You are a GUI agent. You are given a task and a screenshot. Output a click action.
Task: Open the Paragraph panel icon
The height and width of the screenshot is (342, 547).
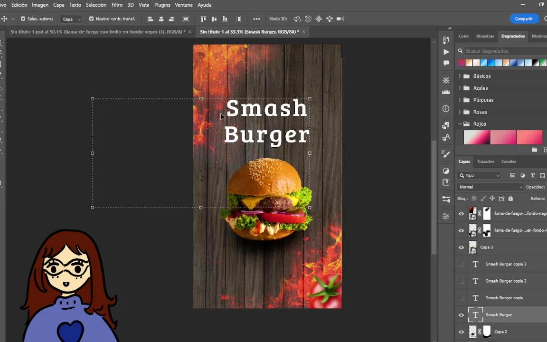coord(446,125)
